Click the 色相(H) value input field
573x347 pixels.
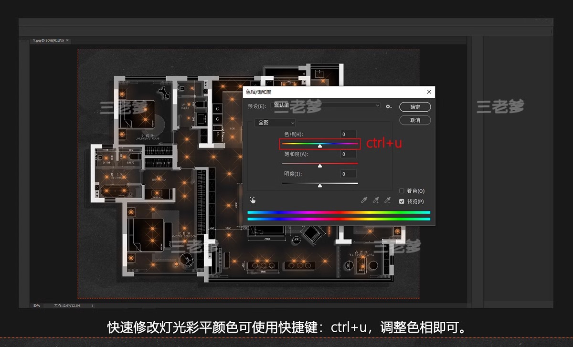click(x=349, y=134)
